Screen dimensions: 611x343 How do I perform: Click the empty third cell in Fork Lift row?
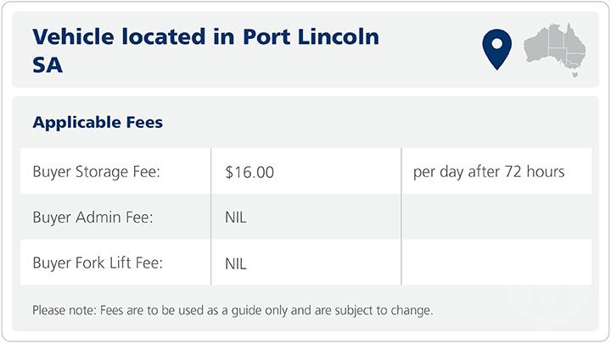pyautogui.click(x=496, y=263)
